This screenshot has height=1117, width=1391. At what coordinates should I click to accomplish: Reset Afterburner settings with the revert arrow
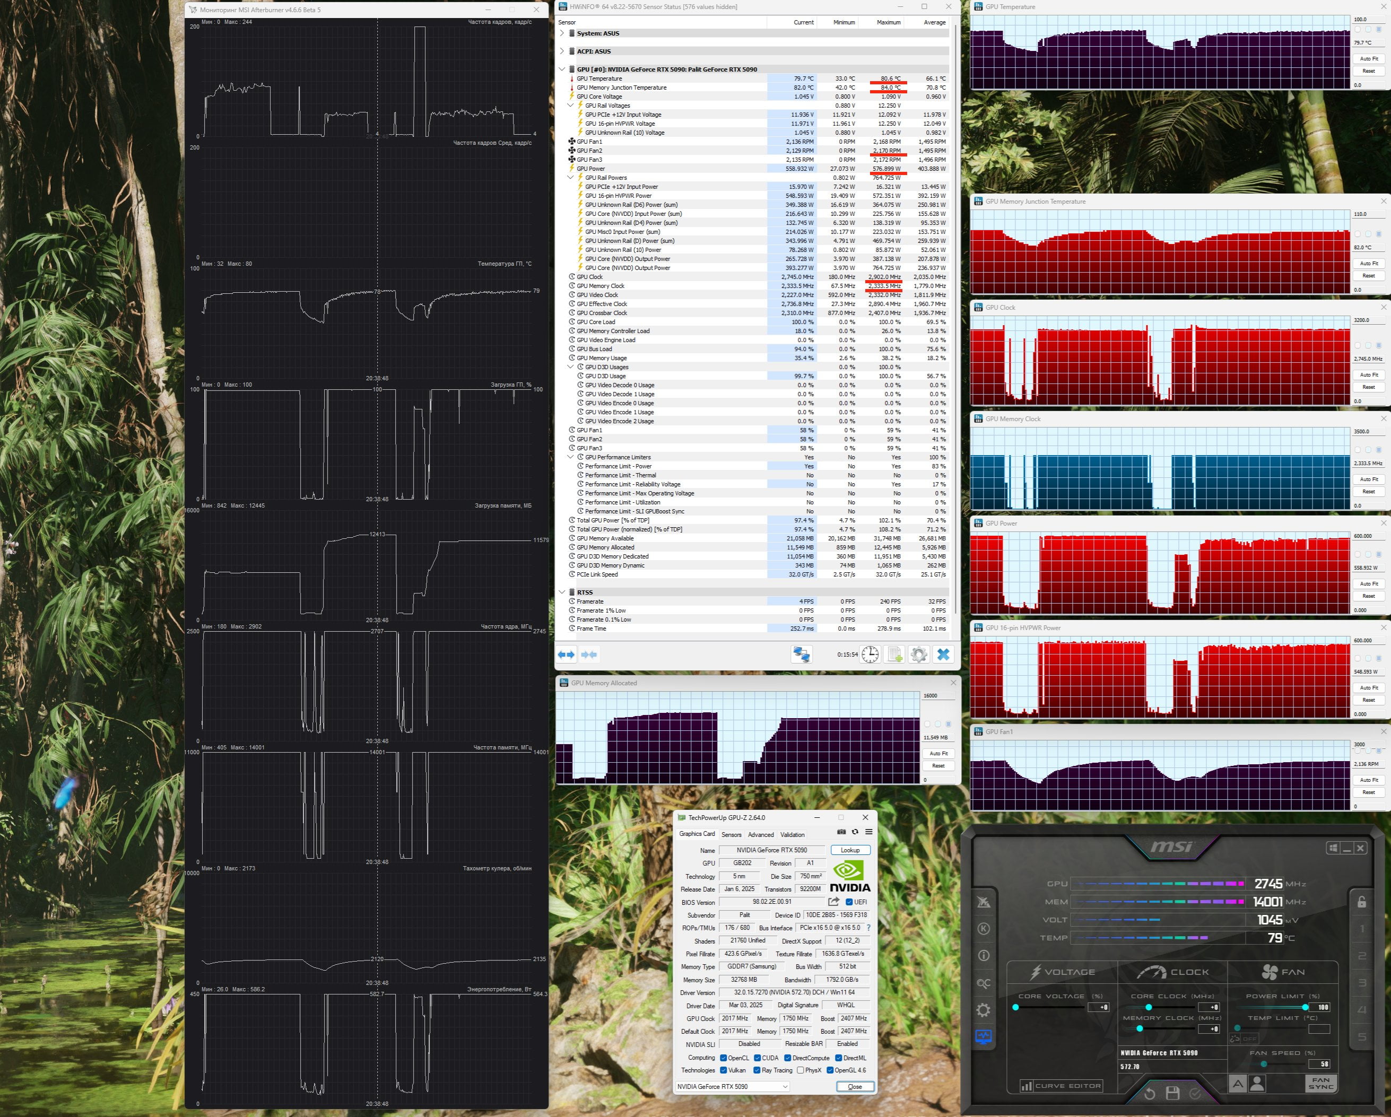coord(1150,1093)
